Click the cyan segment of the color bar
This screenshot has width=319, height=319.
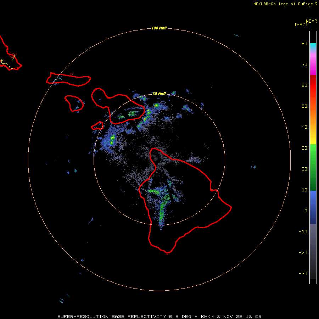tap(313, 46)
